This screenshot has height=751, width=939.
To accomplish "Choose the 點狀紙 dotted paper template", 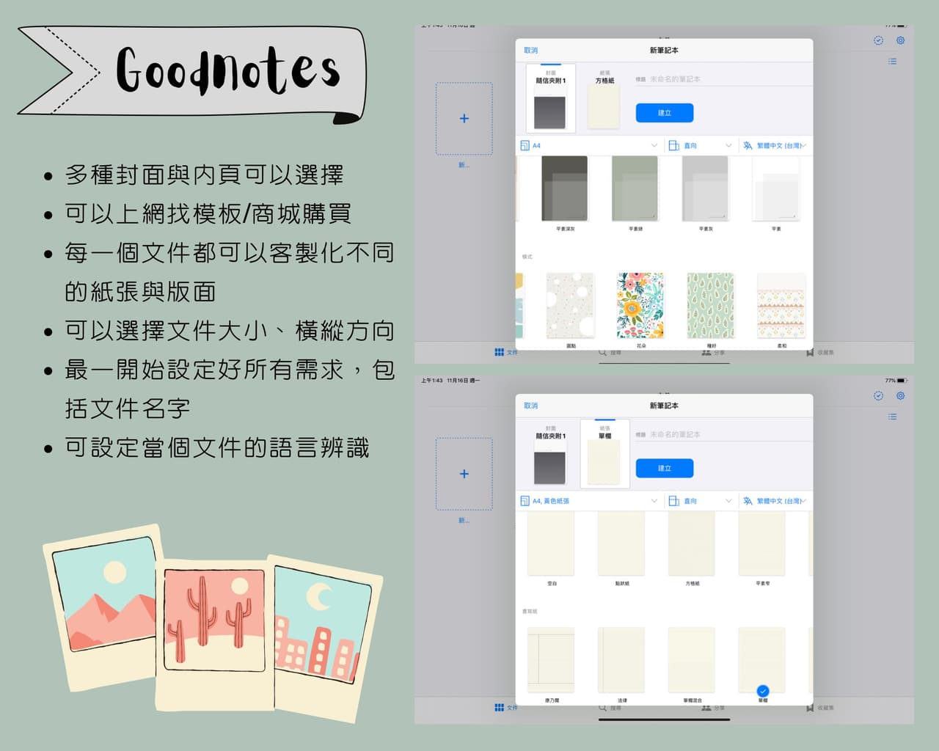I will pos(621,545).
